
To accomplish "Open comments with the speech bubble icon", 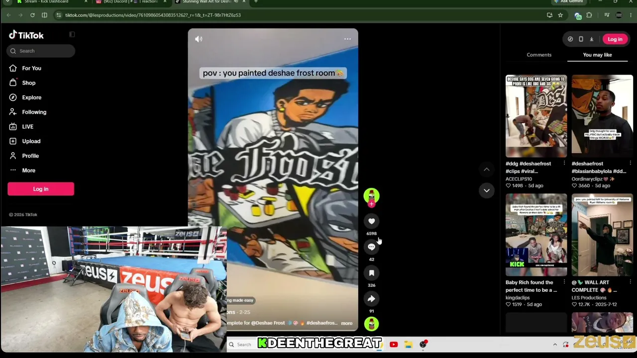I will pos(371,247).
